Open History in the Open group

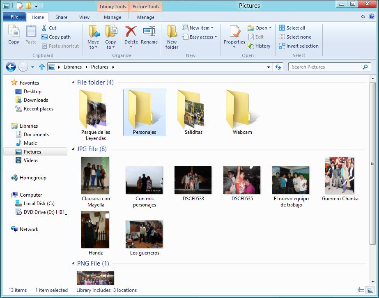(x=259, y=46)
